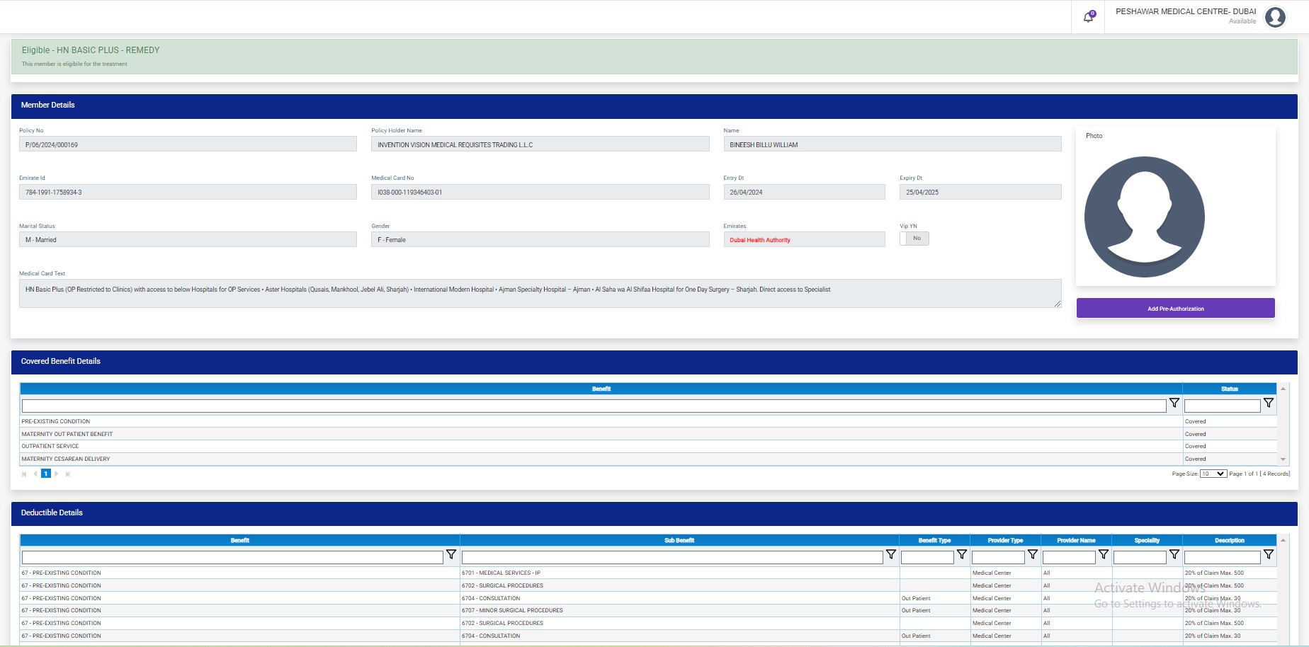The height and width of the screenshot is (647, 1309).
Task: Click filter icon for Status column
Action: click(x=1268, y=403)
